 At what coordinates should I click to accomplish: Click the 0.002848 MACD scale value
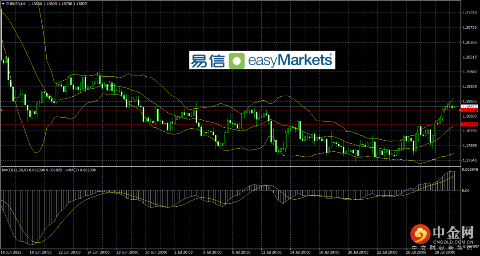(470, 169)
